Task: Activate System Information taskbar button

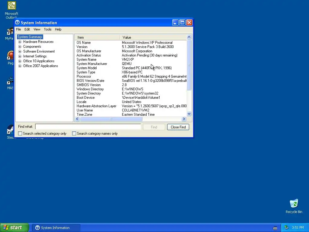Action: (x=56, y=228)
